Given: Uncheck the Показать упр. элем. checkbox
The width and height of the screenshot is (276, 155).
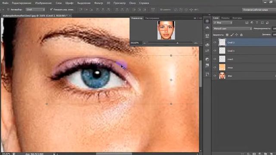Looking at the screenshot, I should pyautogui.click(x=51, y=9).
